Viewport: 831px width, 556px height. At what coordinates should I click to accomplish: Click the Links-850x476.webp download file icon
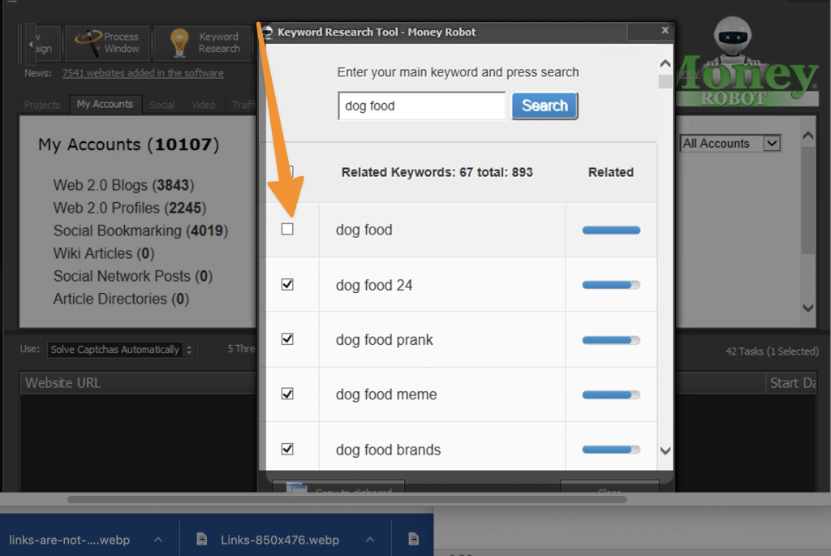203,540
